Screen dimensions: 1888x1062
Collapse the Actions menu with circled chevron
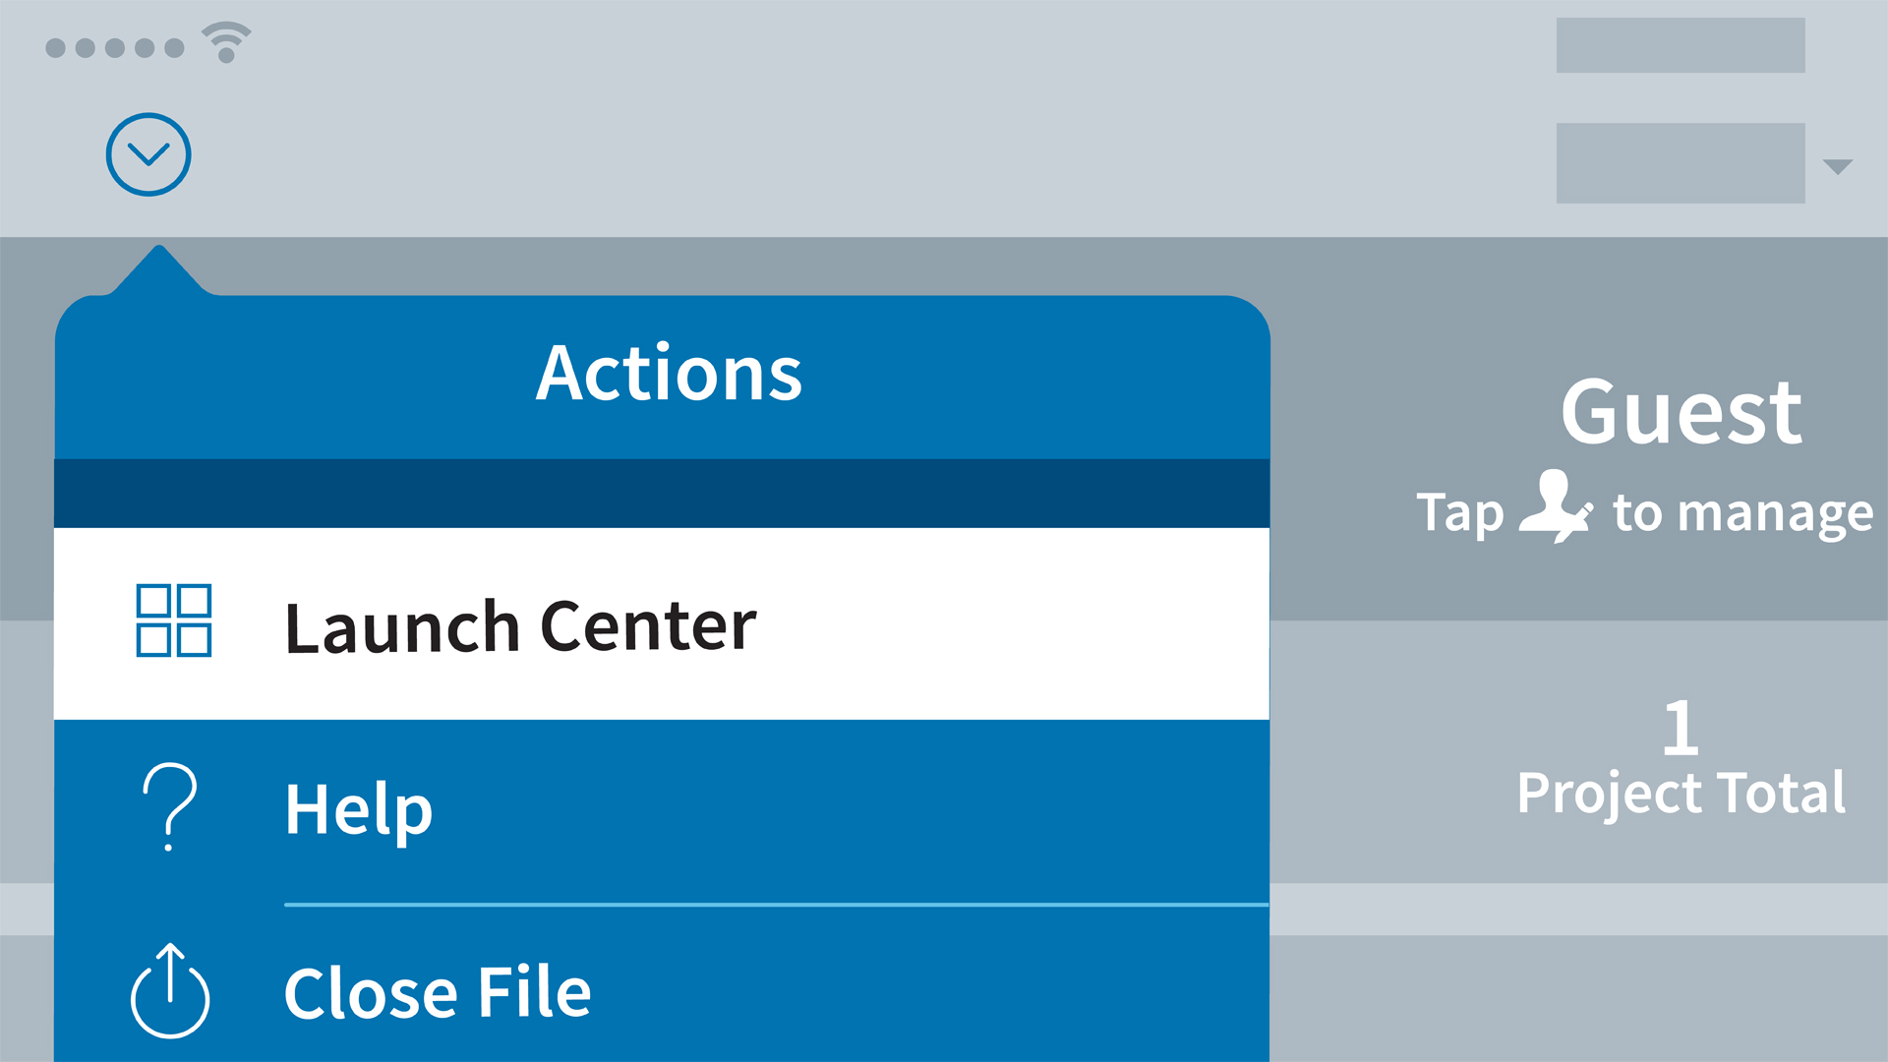(148, 154)
